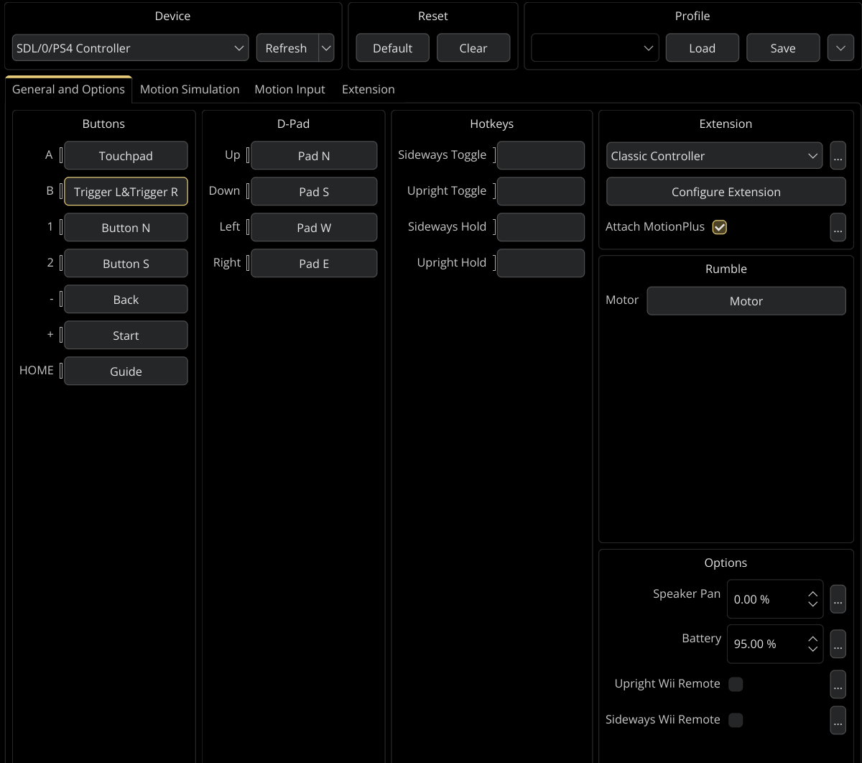Toggle the Attach MotionPlus checkbox

(x=720, y=227)
